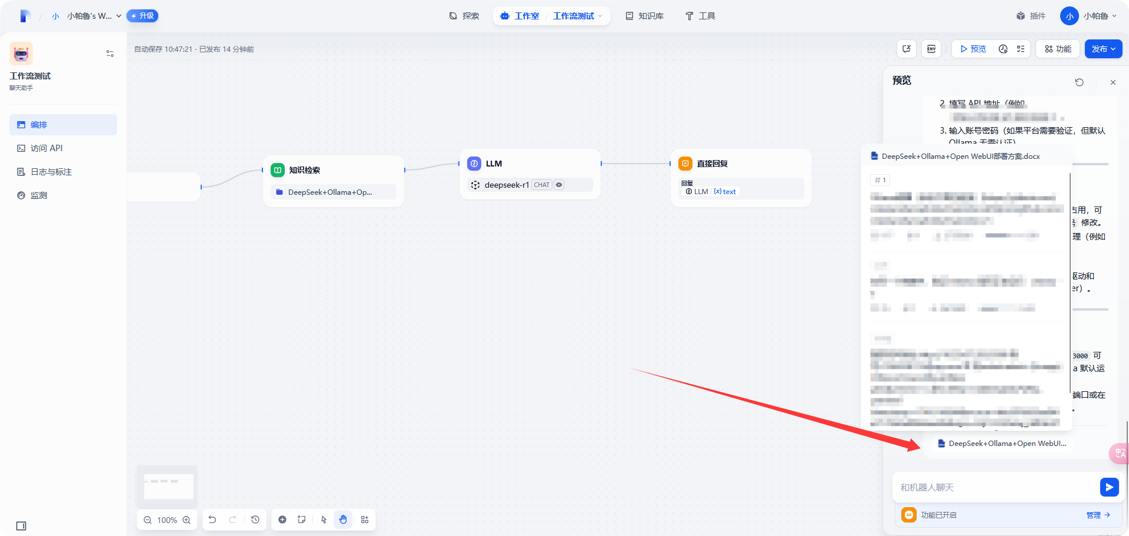Switch to pointer selection mode
Viewport: 1129px width, 536px height.
tap(324, 520)
